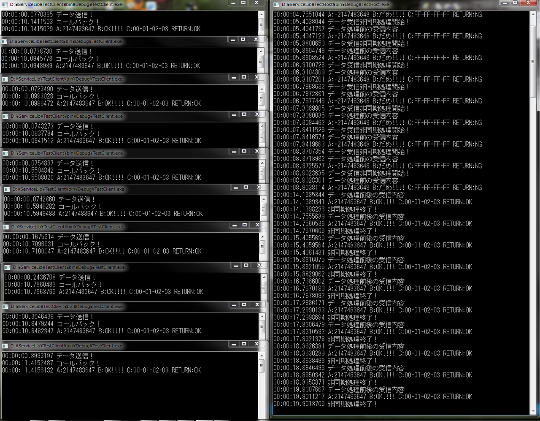Screen dimensions: 540x421
Task: Open console icon of TestClient window showing 00:00:00.3046439
Action: click(5, 307)
